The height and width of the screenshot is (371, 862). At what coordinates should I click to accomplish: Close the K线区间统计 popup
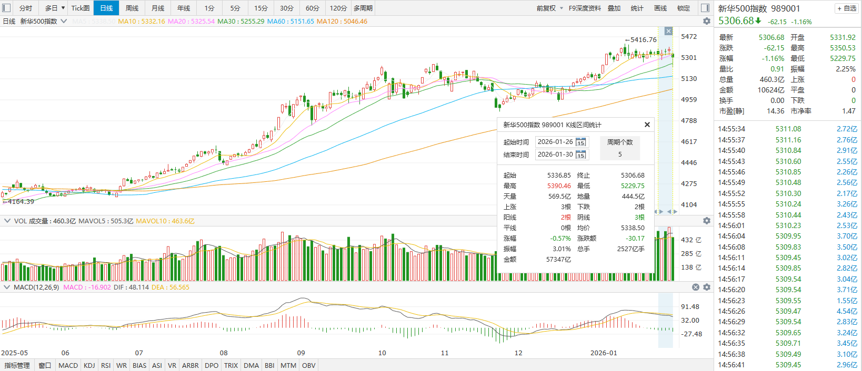coord(647,125)
